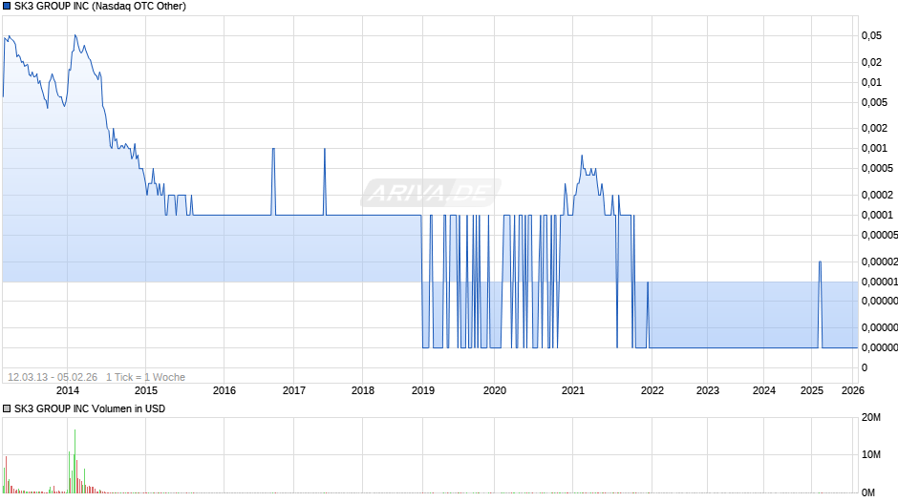The image size is (898, 502).
Task: Click the 2022 year label
Action: click(652, 390)
